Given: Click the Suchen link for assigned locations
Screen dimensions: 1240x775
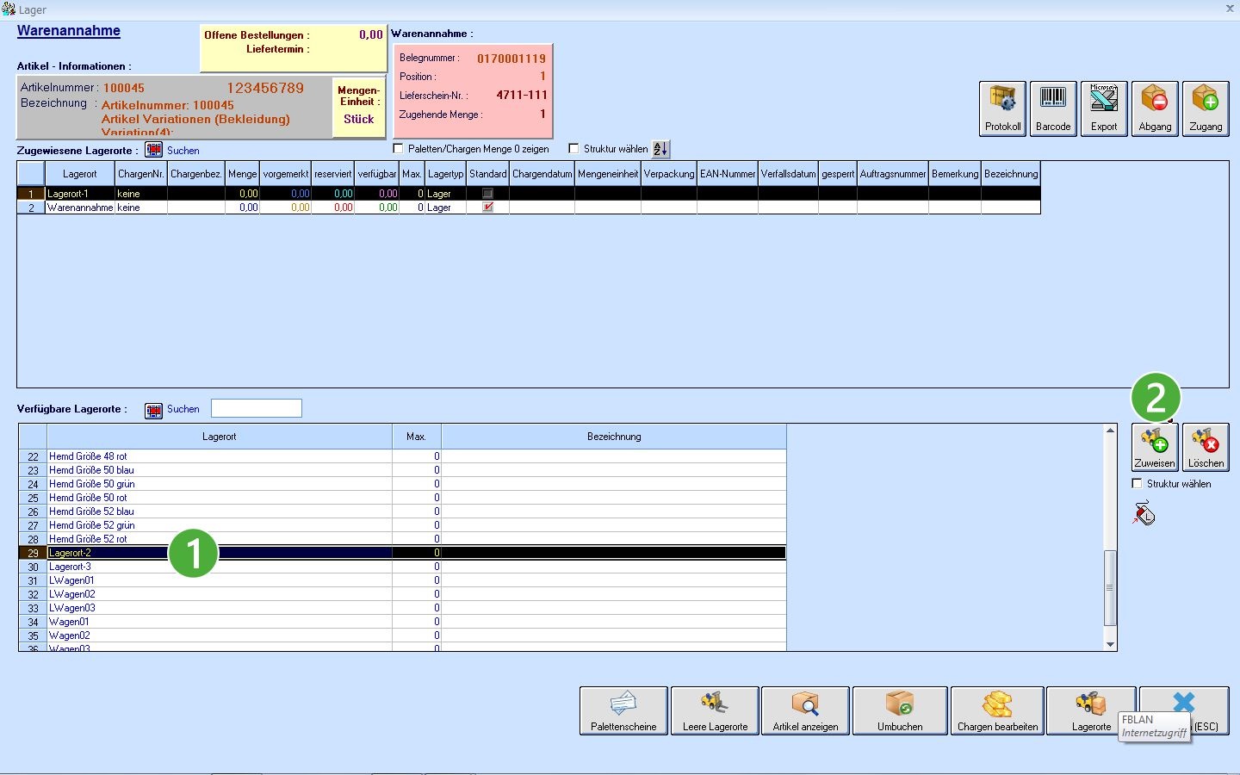Looking at the screenshot, I should coord(183,151).
